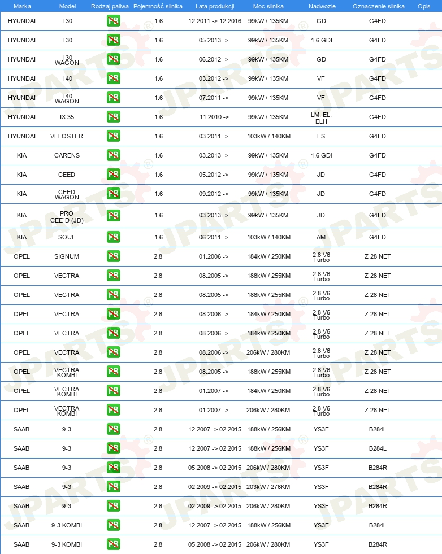Click the Nadwozie column header
The height and width of the screenshot is (554, 442).
click(x=322, y=6)
